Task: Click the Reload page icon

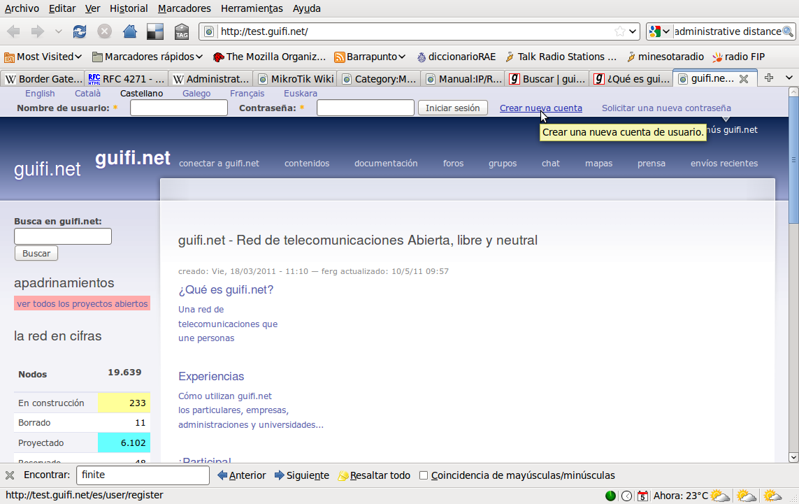Action: click(x=80, y=31)
